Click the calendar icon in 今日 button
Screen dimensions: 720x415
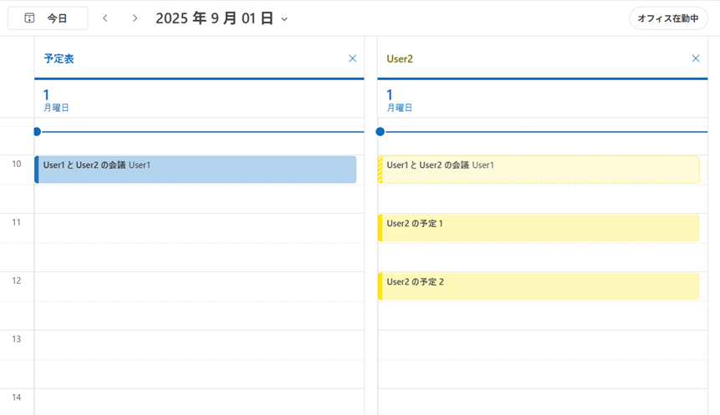point(29,18)
